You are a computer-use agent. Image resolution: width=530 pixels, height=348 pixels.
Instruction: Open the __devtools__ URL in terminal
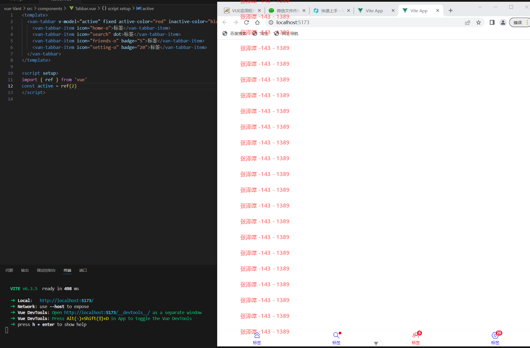point(107,312)
